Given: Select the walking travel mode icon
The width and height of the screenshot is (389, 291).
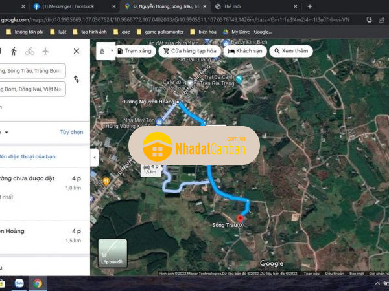Looking at the screenshot, I should (x=14, y=51).
